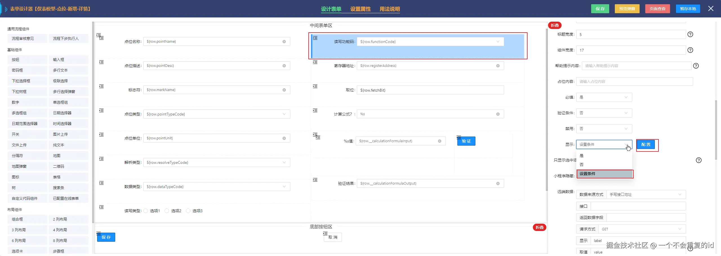Clear the 验证结果 field with its clear icon
Screen dimensions: 721x256
coord(498,183)
